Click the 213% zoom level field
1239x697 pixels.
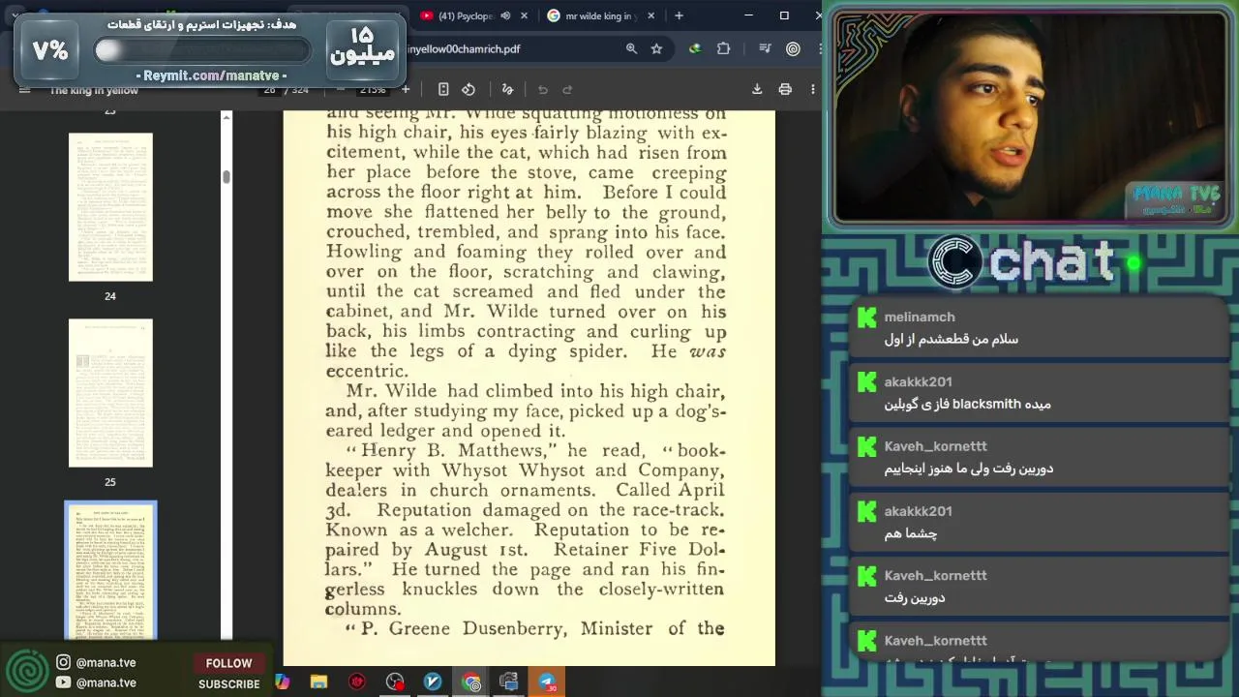coord(373,90)
